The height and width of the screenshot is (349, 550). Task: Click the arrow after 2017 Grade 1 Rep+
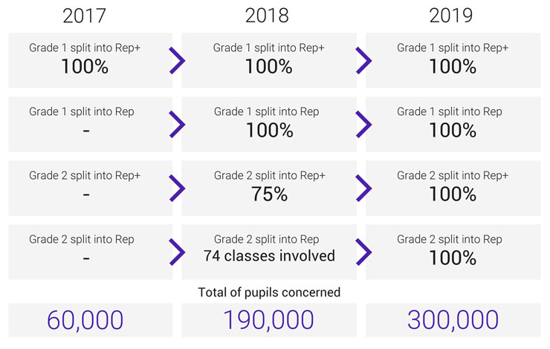point(177,61)
